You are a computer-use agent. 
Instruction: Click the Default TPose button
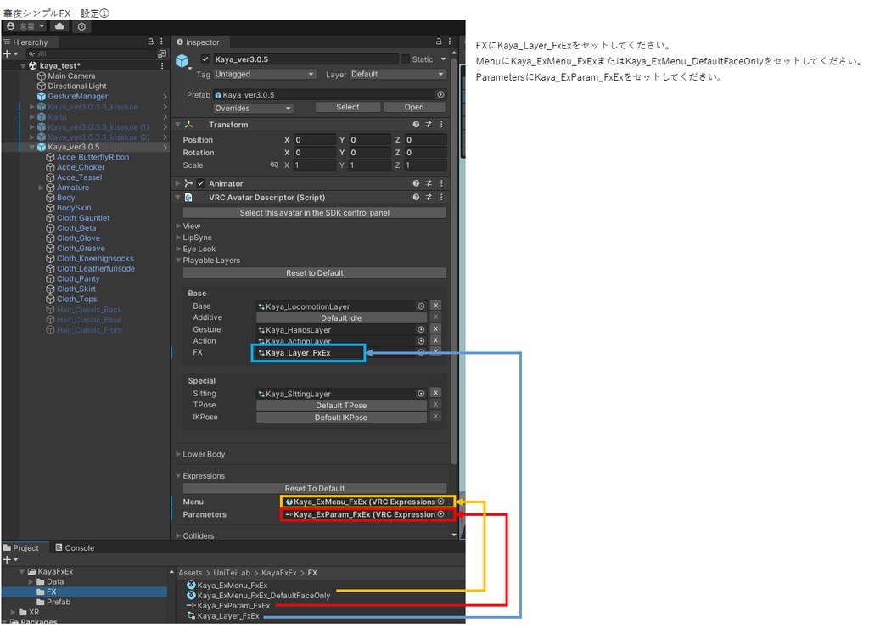(341, 406)
